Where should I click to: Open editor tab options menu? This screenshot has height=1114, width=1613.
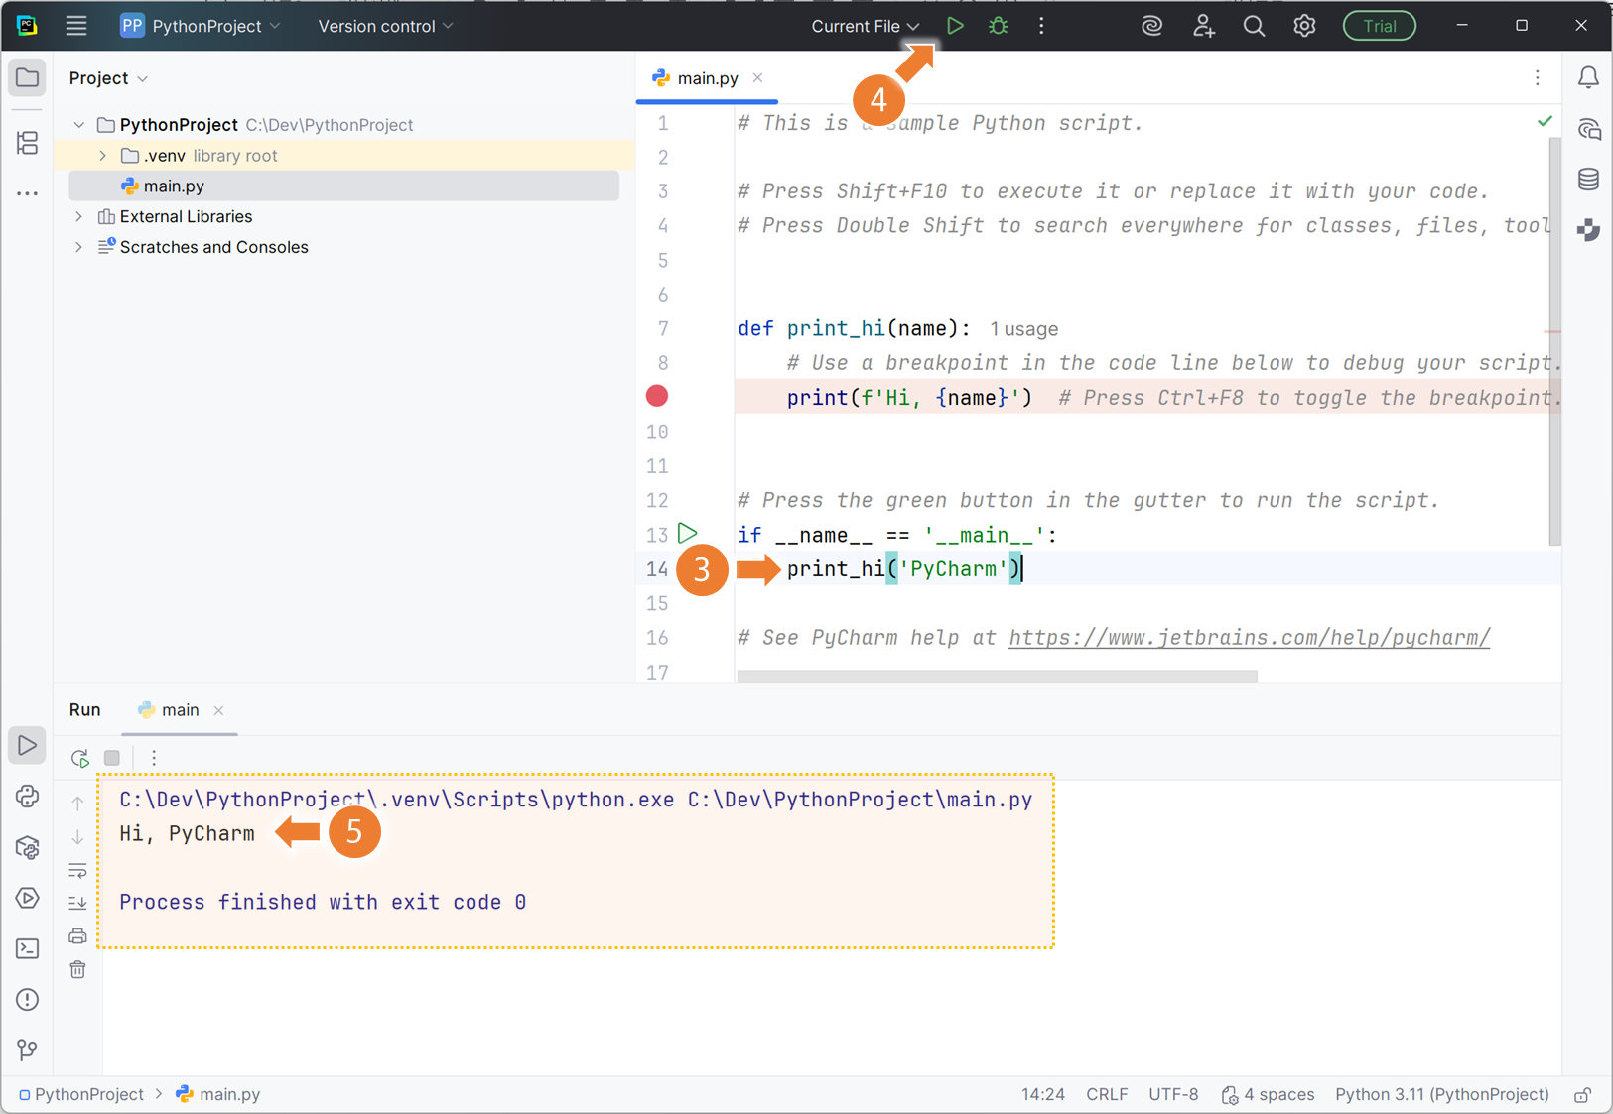click(x=1538, y=77)
